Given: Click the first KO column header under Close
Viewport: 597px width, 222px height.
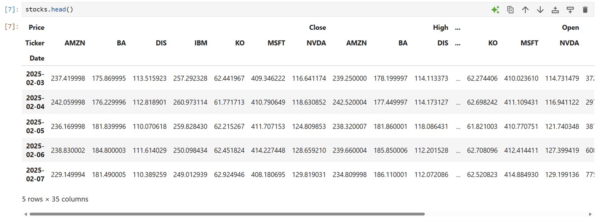Looking at the screenshot, I should click(x=240, y=43).
